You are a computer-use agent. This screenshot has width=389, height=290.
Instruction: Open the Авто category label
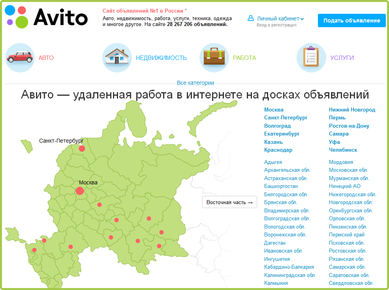click(46, 58)
